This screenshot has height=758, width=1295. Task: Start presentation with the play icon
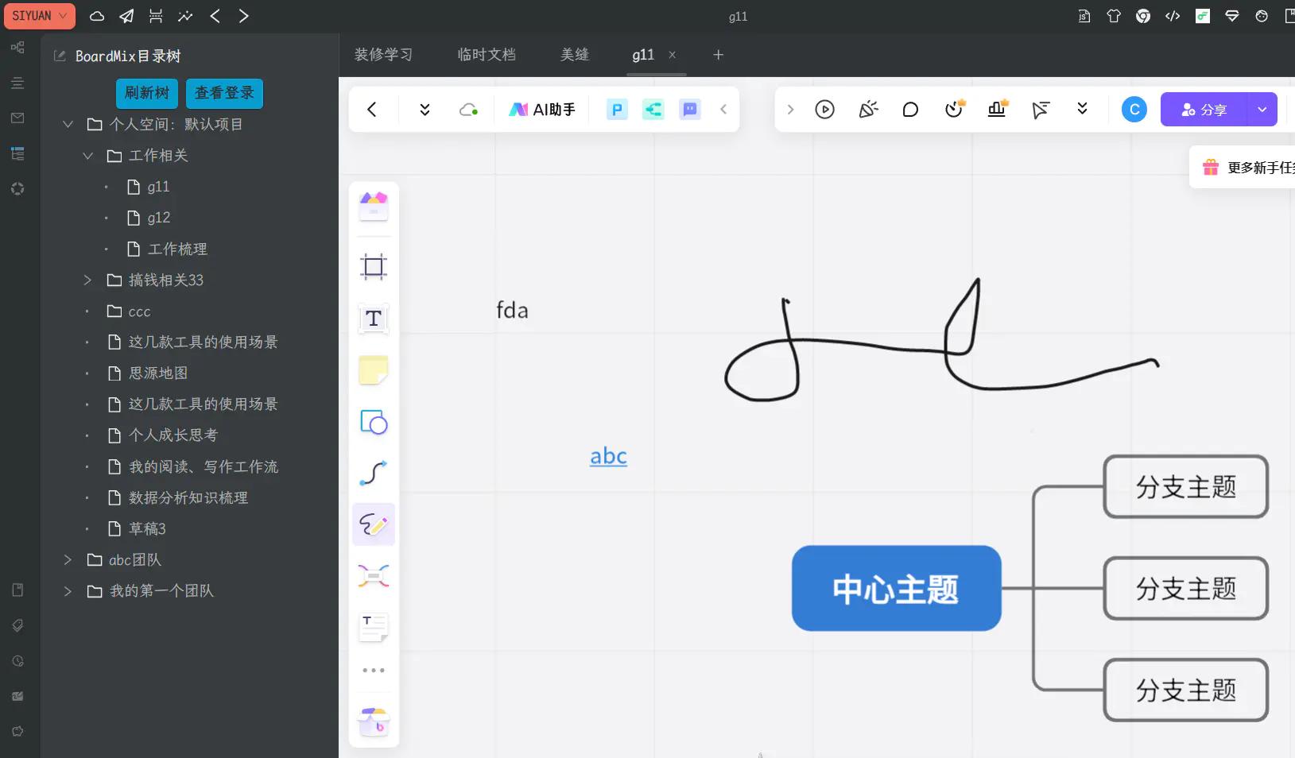(824, 110)
